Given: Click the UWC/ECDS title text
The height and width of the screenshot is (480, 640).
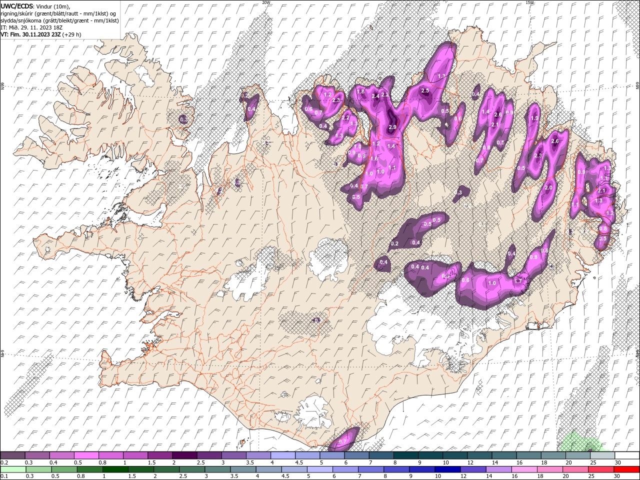Looking at the screenshot, I should tap(17, 6).
